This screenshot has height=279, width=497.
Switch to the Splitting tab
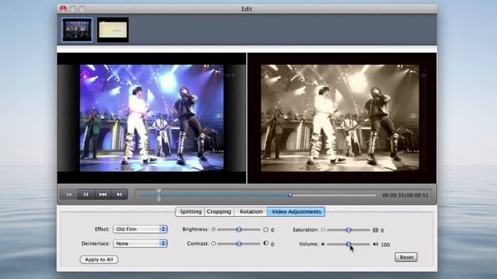pyautogui.click(x=190, y=212)
